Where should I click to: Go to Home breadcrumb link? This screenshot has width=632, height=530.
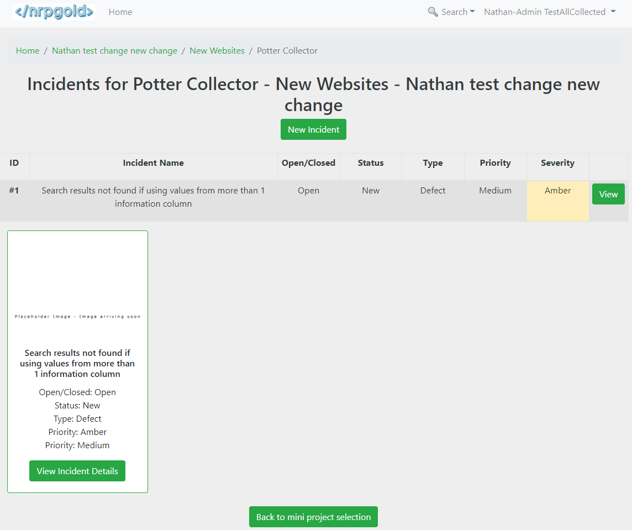(28, 50)
